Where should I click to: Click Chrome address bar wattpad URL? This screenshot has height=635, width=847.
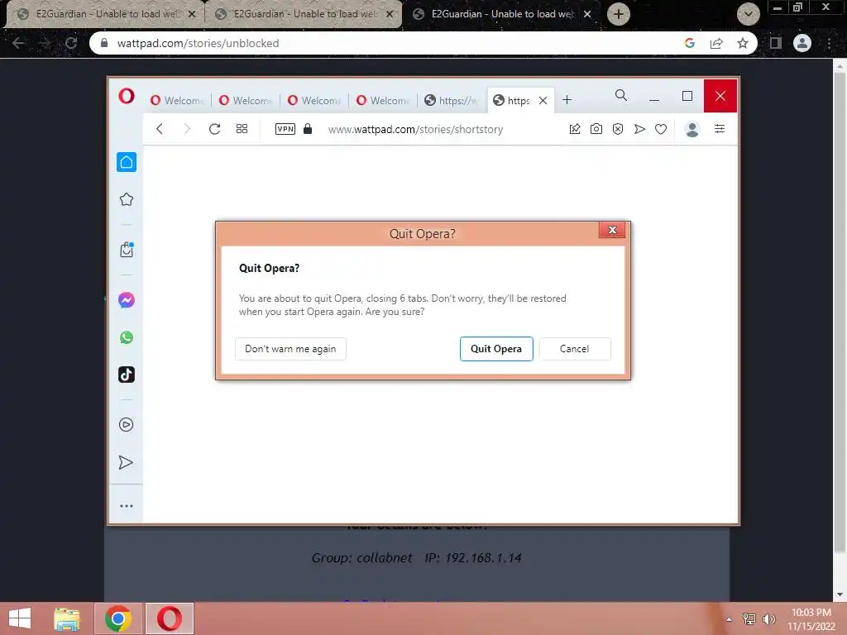198,43
